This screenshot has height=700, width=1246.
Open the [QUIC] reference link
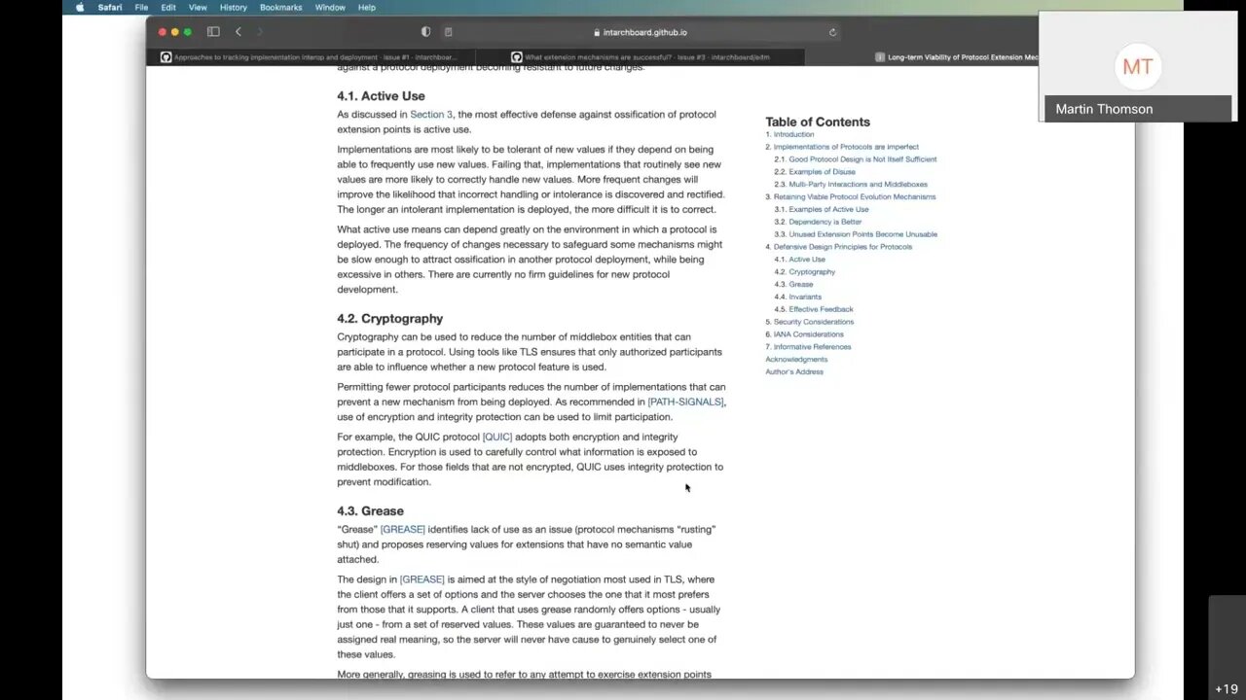pyautogui.click(x=497, y=437)
